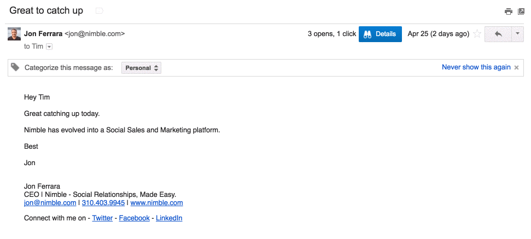Image resolution: width=531 pixels, height=239 pixels.
Task: Star the message from Jon Ferrara
Action: (477, 34)
